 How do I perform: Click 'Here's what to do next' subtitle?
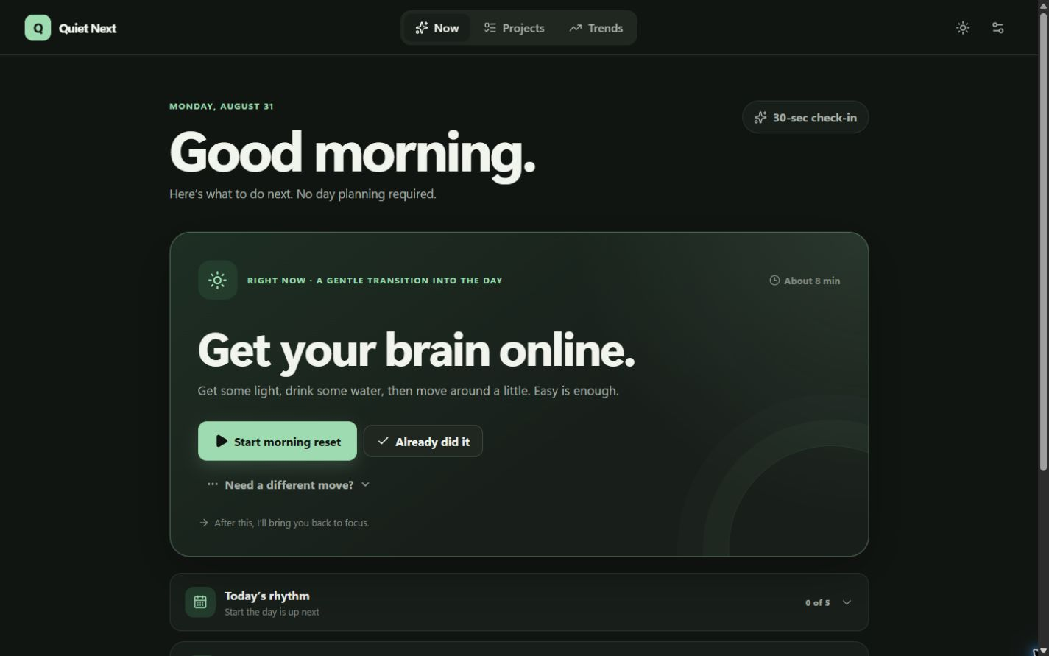pos(303,194)
